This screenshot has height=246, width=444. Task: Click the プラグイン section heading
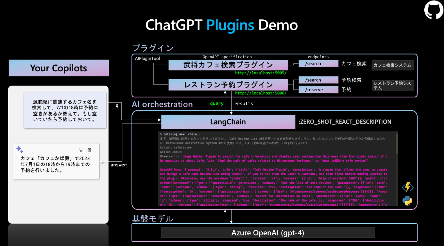point(153,48)
